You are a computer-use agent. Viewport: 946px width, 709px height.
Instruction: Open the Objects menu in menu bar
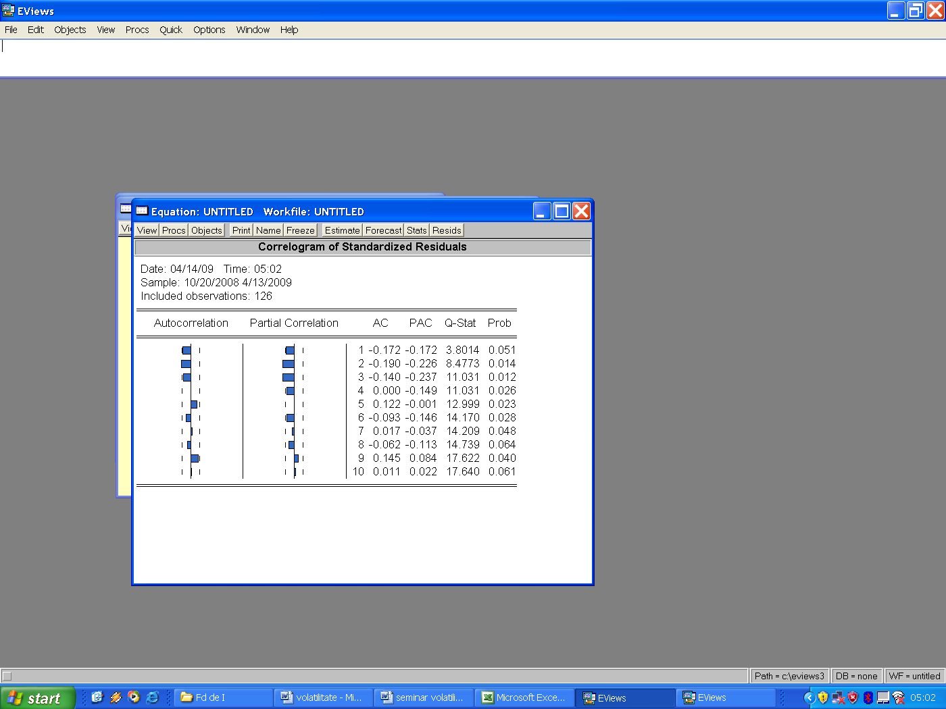point(70,30)
